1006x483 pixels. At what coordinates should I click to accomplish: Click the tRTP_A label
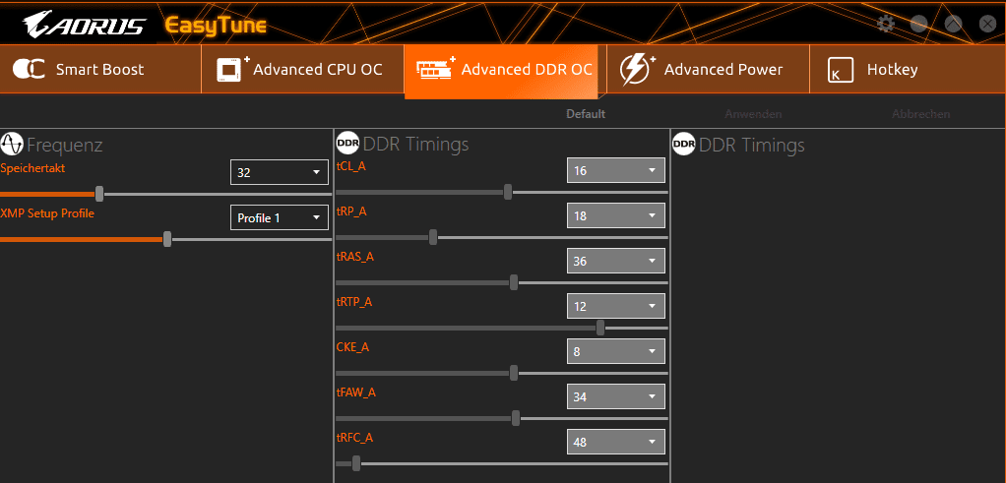point(354,302)
